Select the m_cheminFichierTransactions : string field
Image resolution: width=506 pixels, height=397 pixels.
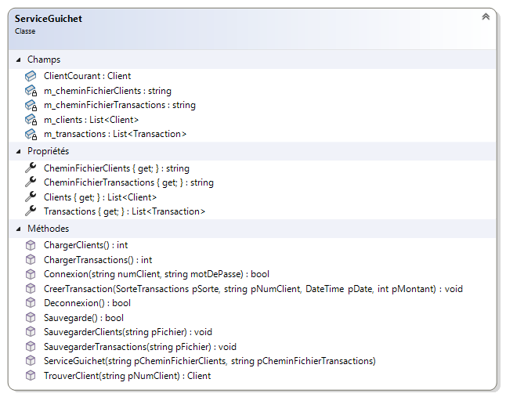tap(119, 105)
